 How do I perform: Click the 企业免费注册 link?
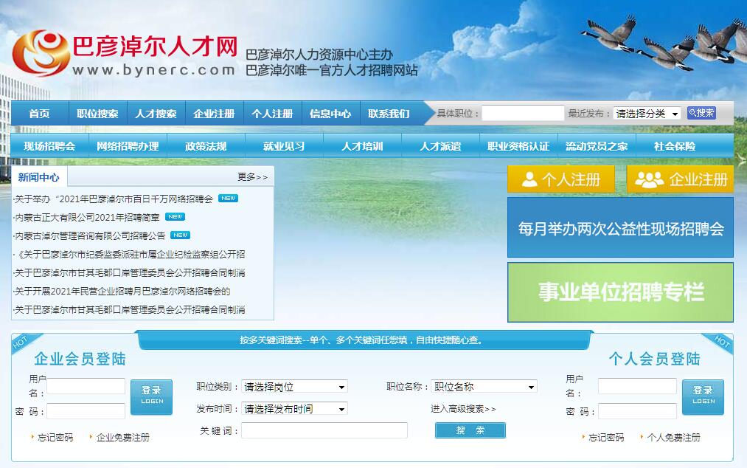(122, 438)
